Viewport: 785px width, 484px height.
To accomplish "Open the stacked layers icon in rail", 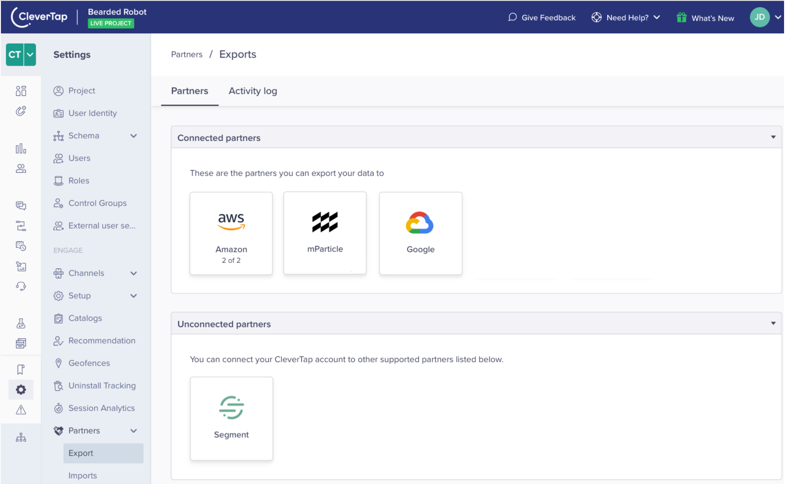I will 21,343.
